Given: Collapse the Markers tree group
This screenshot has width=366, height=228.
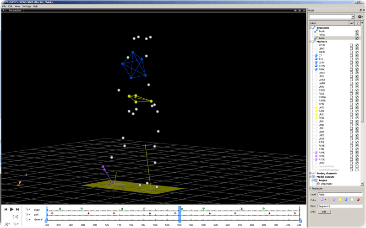Looking at the screenshot, I should (311, 42).
